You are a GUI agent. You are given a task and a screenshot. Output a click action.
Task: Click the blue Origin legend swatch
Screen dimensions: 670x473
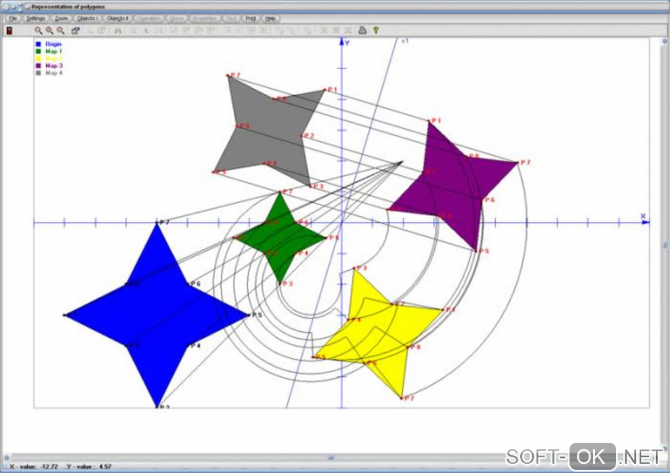[38, 44]
